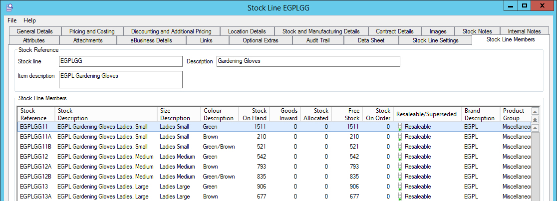Switch to the Attributes tab
Viewport: 557px width, 201px height.
coord(34,40)
